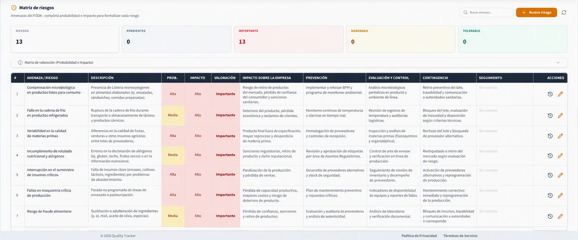Click Importante valuation for Variabilidad en la calidad

225,136
